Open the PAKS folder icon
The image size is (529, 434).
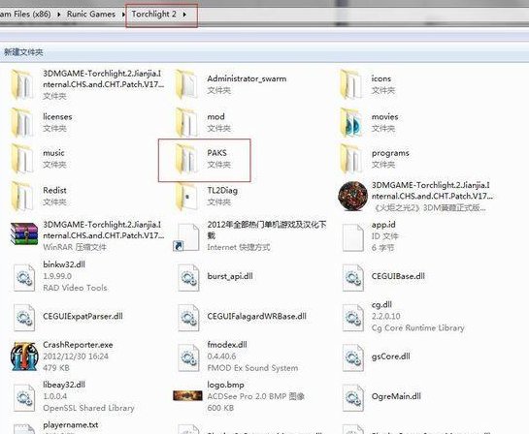point(186,159)
